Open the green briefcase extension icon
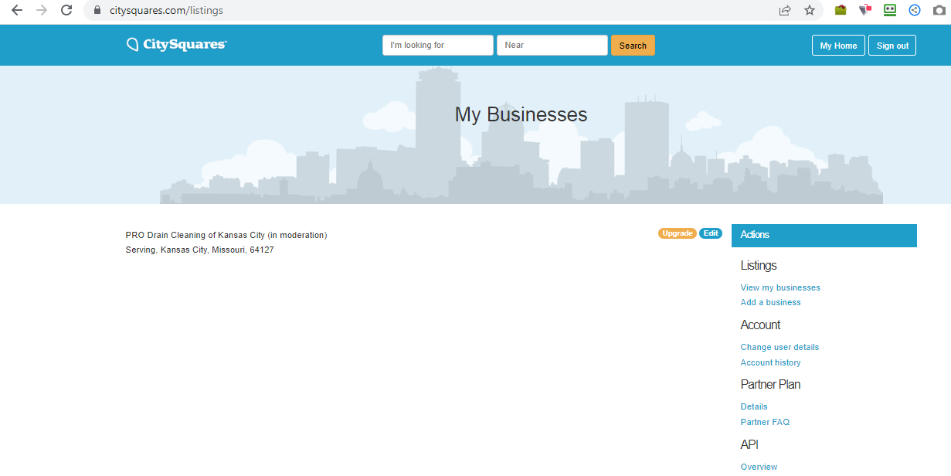Viewport: 951px width, 476px height. point(841,10)
